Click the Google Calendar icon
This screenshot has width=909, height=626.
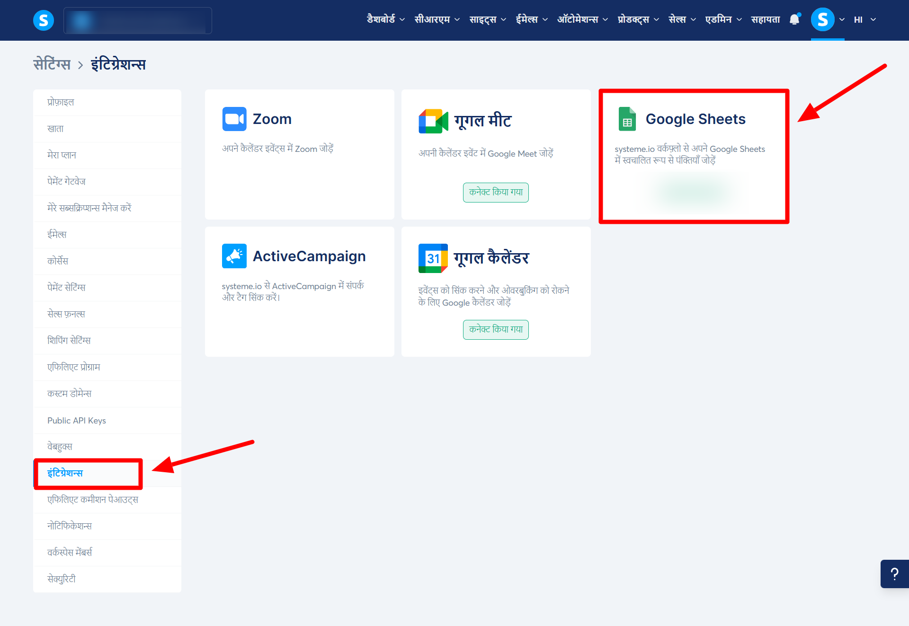click(x=433, y=258)
